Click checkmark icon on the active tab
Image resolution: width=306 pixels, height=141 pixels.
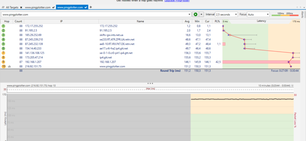point(85,7)
